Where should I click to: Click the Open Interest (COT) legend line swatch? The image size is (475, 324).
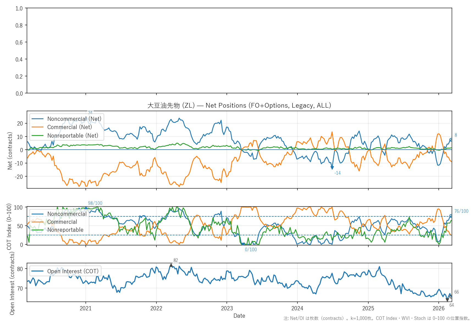(38, 271)
